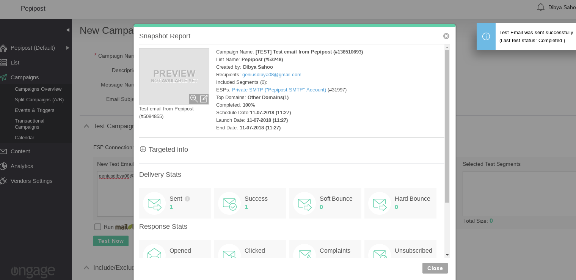Click the report's vertical scrollbar thumb
The height and width of the screenshot is (280, 576).
pyautogui.click(x=447, y=126)
